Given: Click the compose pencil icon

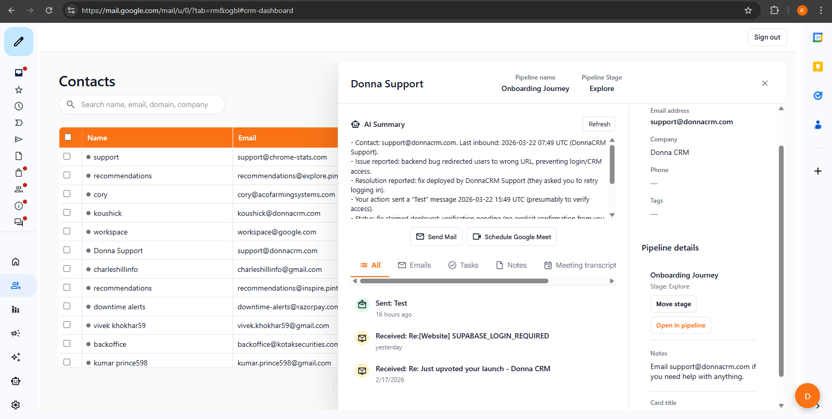Looking at the screenshot, I should pyautogui.click(x=19, y=42).
